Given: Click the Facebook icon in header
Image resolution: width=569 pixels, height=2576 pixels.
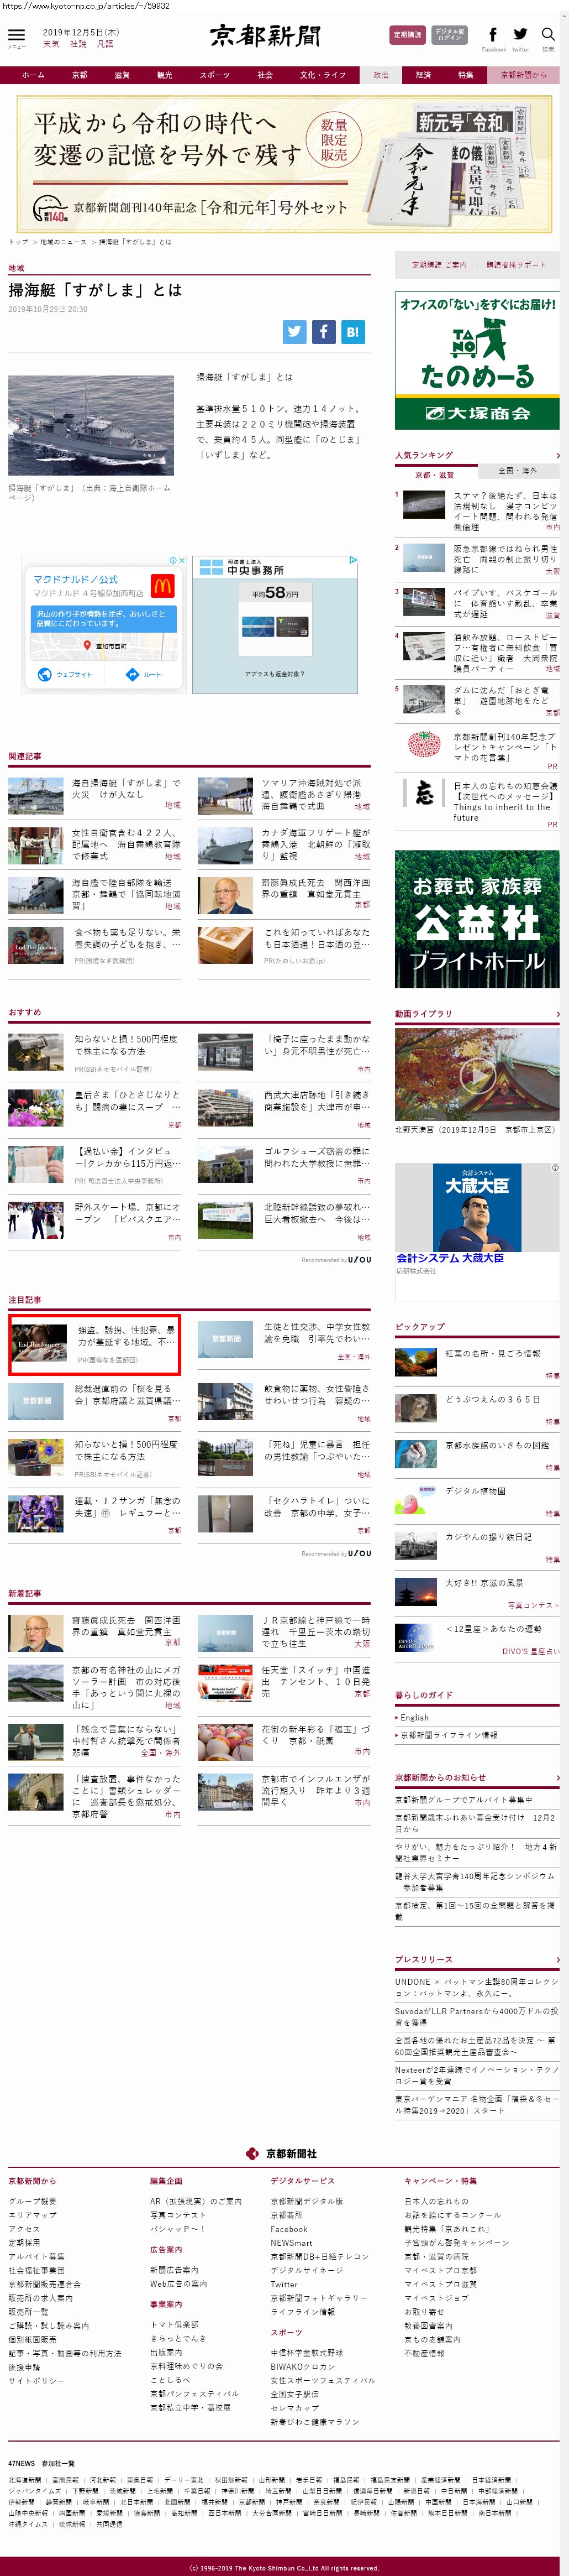Looking at the screenshot, I should tap(493, 35).
